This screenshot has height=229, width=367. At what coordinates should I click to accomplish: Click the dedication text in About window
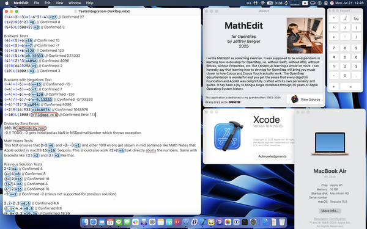point(243,98)
